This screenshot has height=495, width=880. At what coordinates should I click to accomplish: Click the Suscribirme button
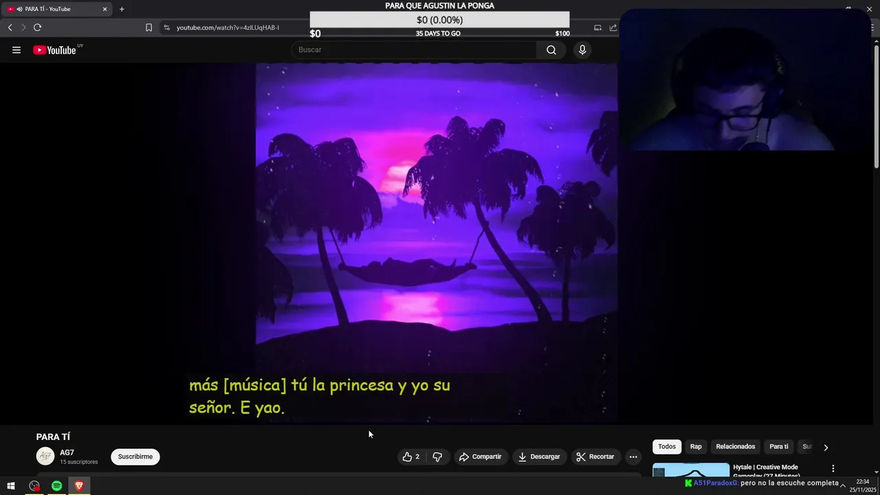(135, 456)
